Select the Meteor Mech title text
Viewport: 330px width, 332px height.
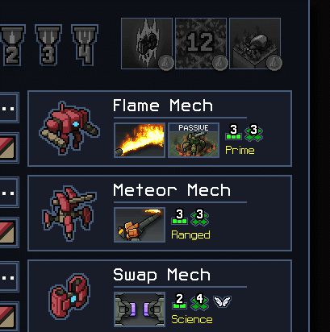(172, 190)
